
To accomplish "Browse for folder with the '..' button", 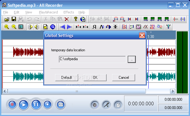I will coord(132,59).
